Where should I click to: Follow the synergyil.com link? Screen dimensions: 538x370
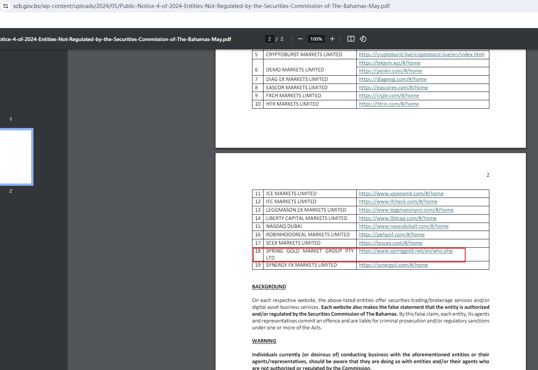(x=394, y=265)
